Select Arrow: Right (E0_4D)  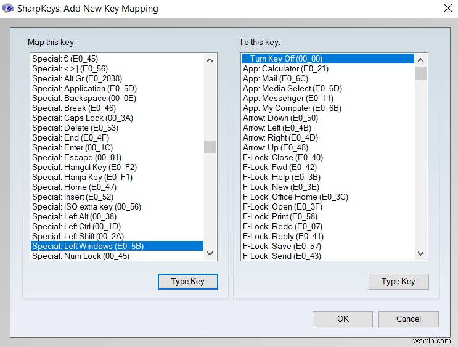click(x=328, y=138)
